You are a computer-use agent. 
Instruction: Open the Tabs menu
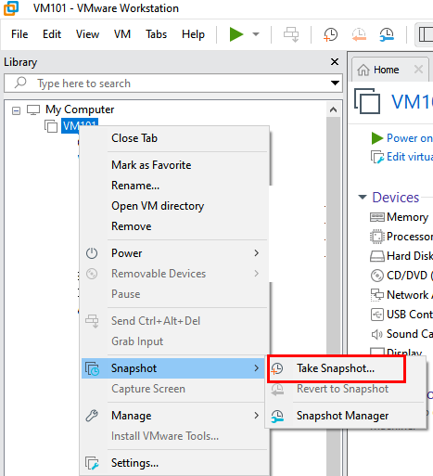click(156, 34)
